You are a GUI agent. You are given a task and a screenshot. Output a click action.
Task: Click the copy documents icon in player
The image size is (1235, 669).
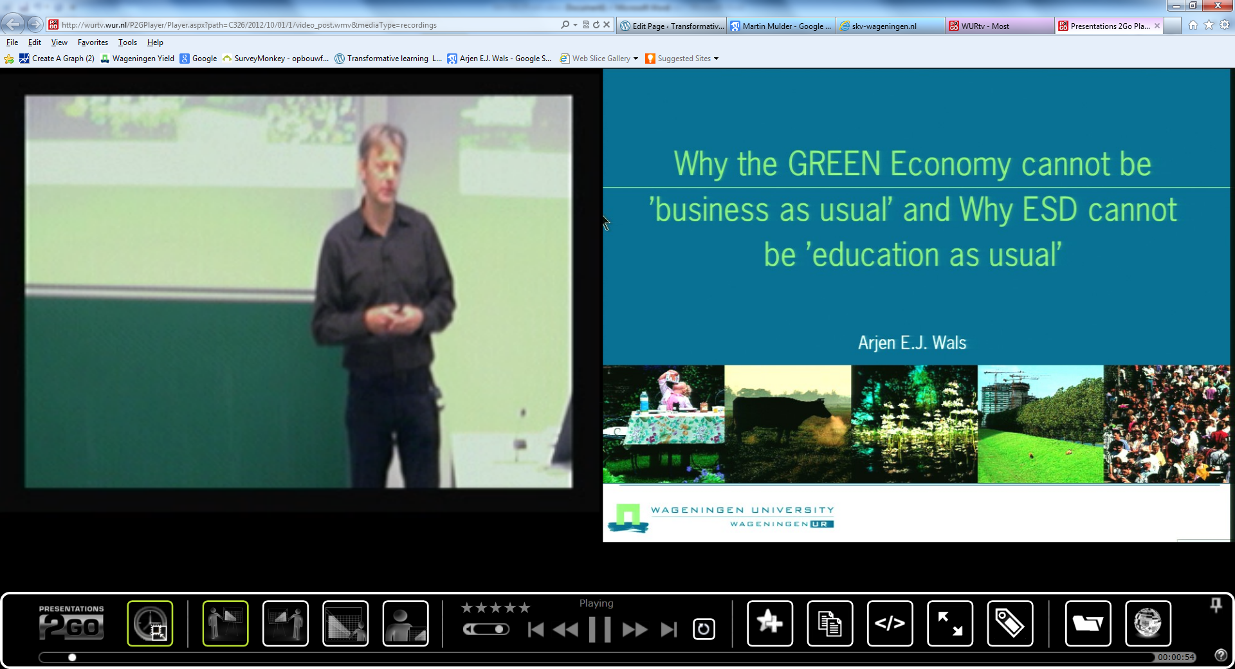pos(830,623)
